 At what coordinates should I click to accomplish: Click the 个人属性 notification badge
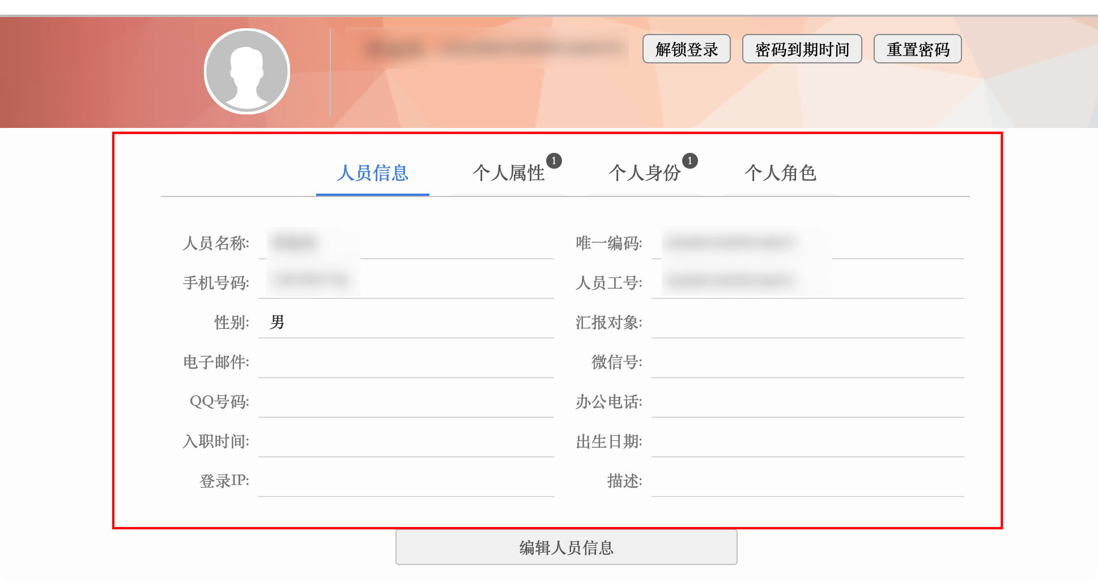(554, 161)
